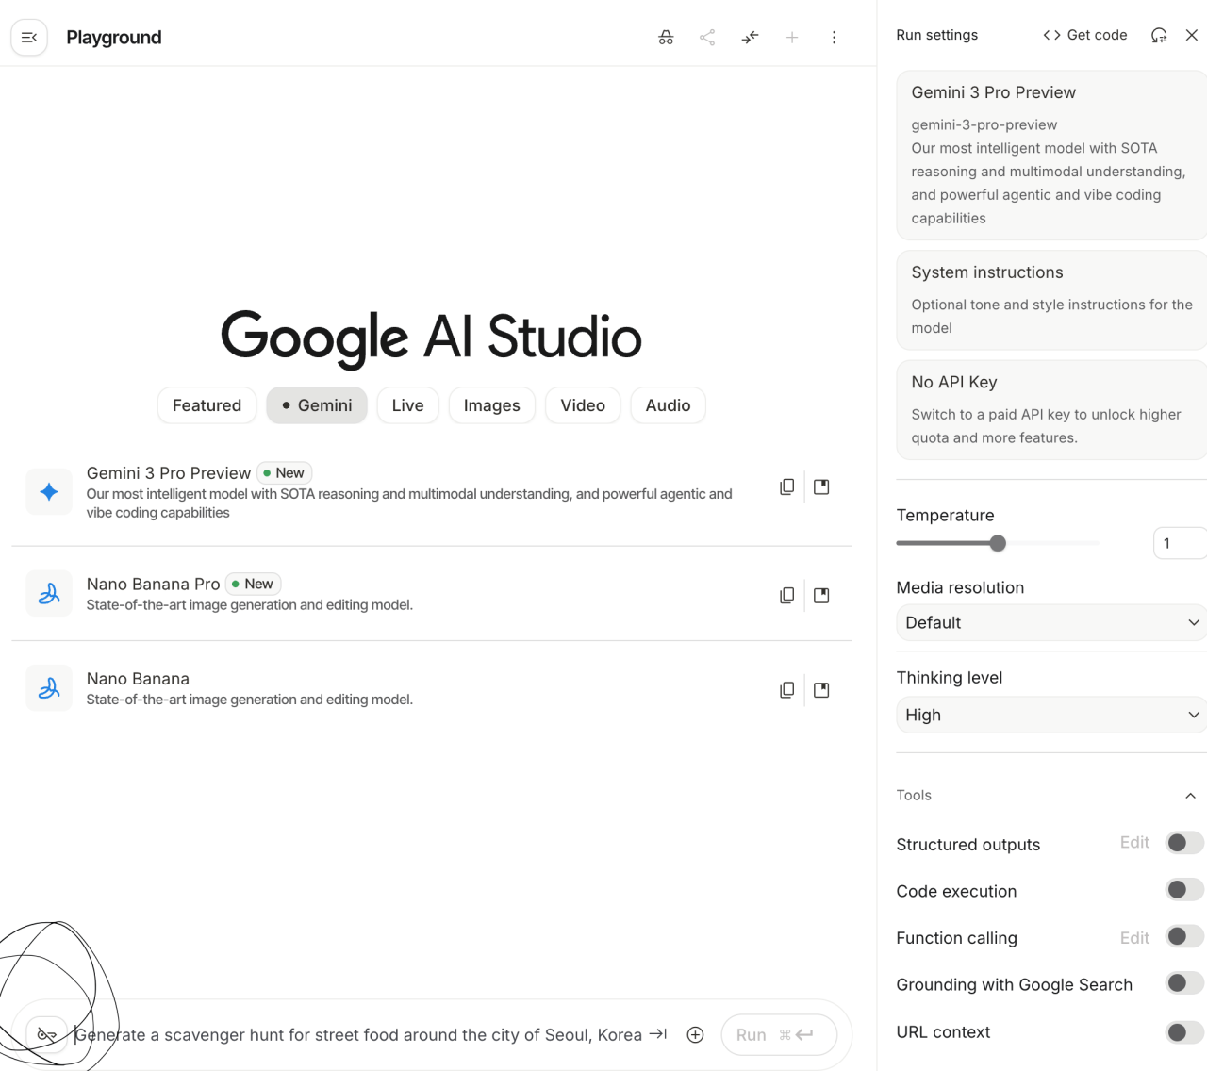1207x1071 pixels.
Task: Click the Temperature value input field
Action: [1180, 543]
